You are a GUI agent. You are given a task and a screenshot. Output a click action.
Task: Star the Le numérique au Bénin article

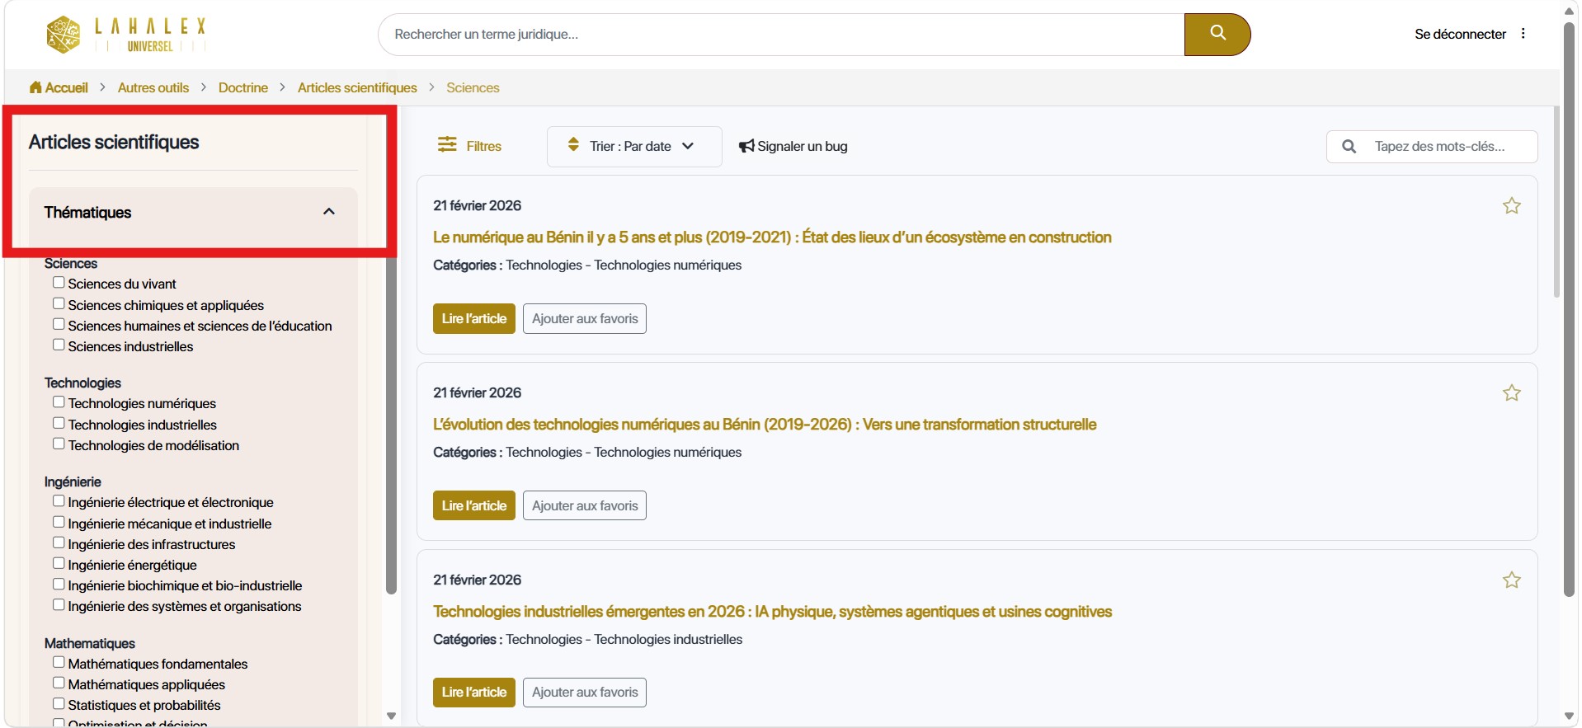coord(1511,206)
